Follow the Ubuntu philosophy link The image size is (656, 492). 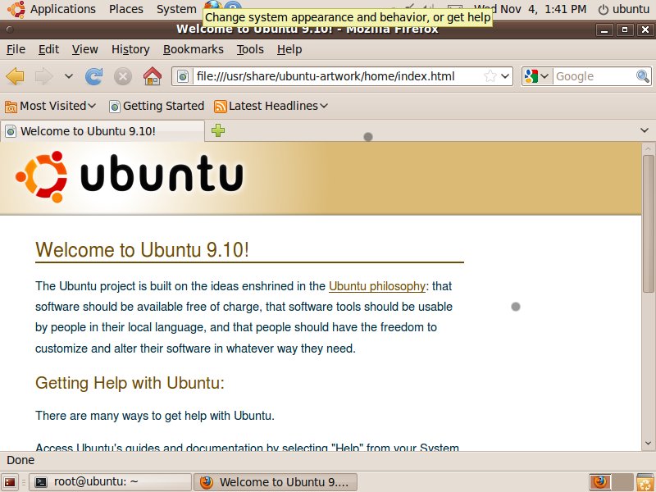coord(376,286)
